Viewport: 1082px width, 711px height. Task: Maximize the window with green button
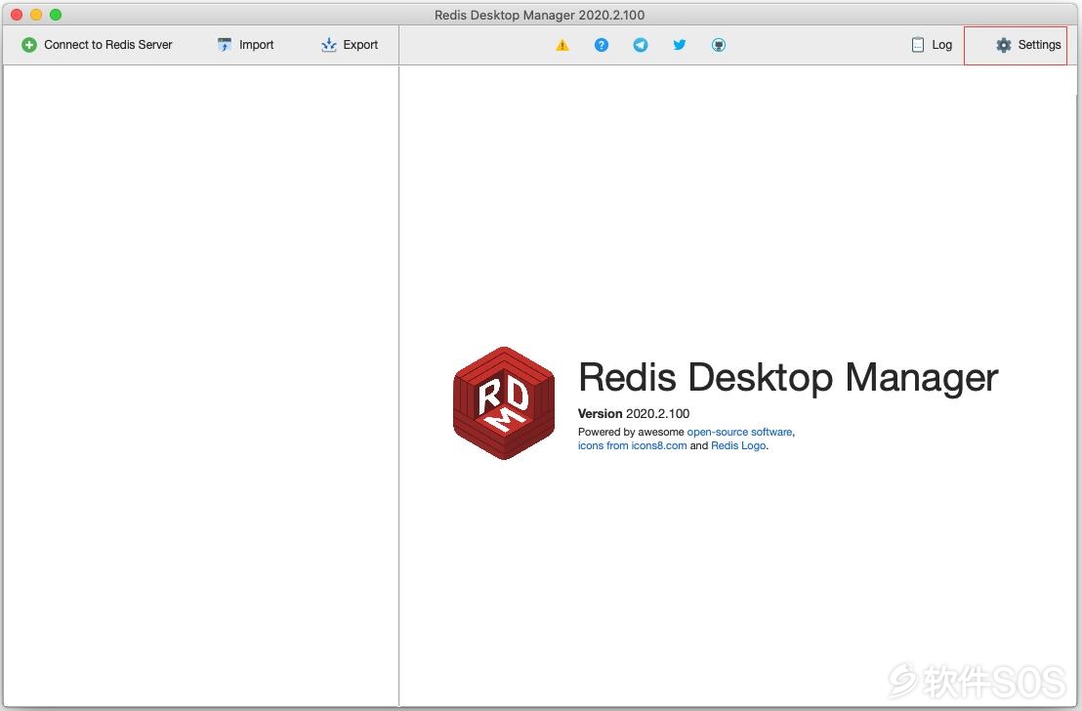(56, 15)
